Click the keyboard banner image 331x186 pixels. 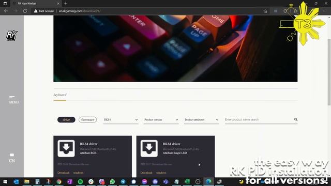click(x=175, y=49)
